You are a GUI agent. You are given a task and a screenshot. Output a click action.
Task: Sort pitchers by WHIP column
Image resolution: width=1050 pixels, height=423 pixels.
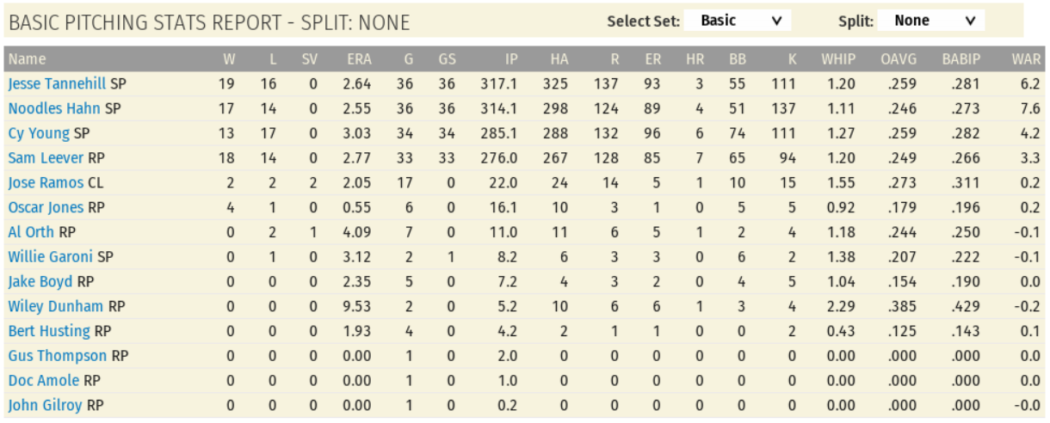(x=837, y=59)
